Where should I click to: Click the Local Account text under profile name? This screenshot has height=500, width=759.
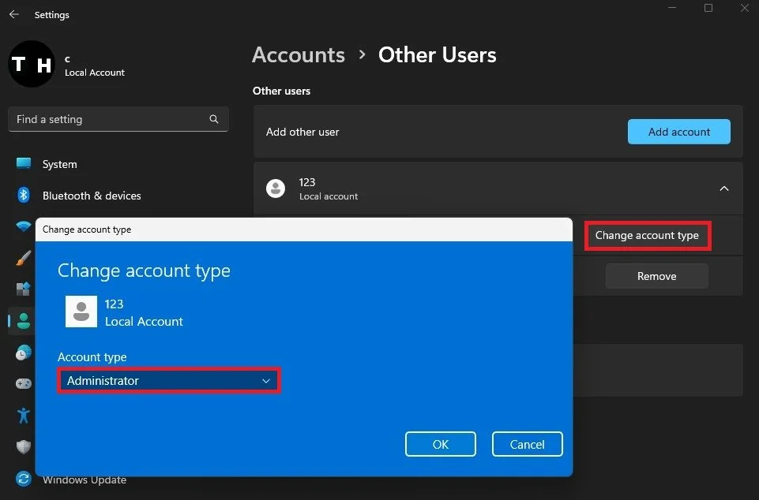coord(95,73)
